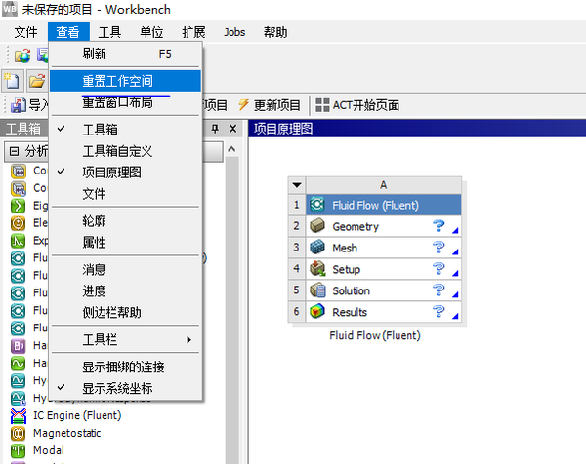This screenshot has height=464, width=586.
Task: Click Geometry's question mark status icon
Action: (x=438, y=226)
